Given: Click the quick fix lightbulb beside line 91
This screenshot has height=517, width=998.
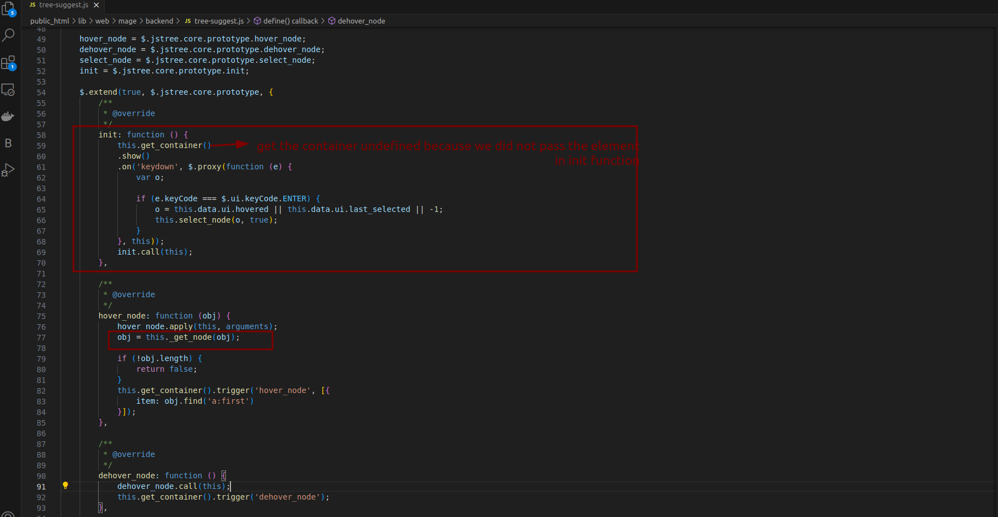Looking at the screenshot, I should [x=66, y=486].
